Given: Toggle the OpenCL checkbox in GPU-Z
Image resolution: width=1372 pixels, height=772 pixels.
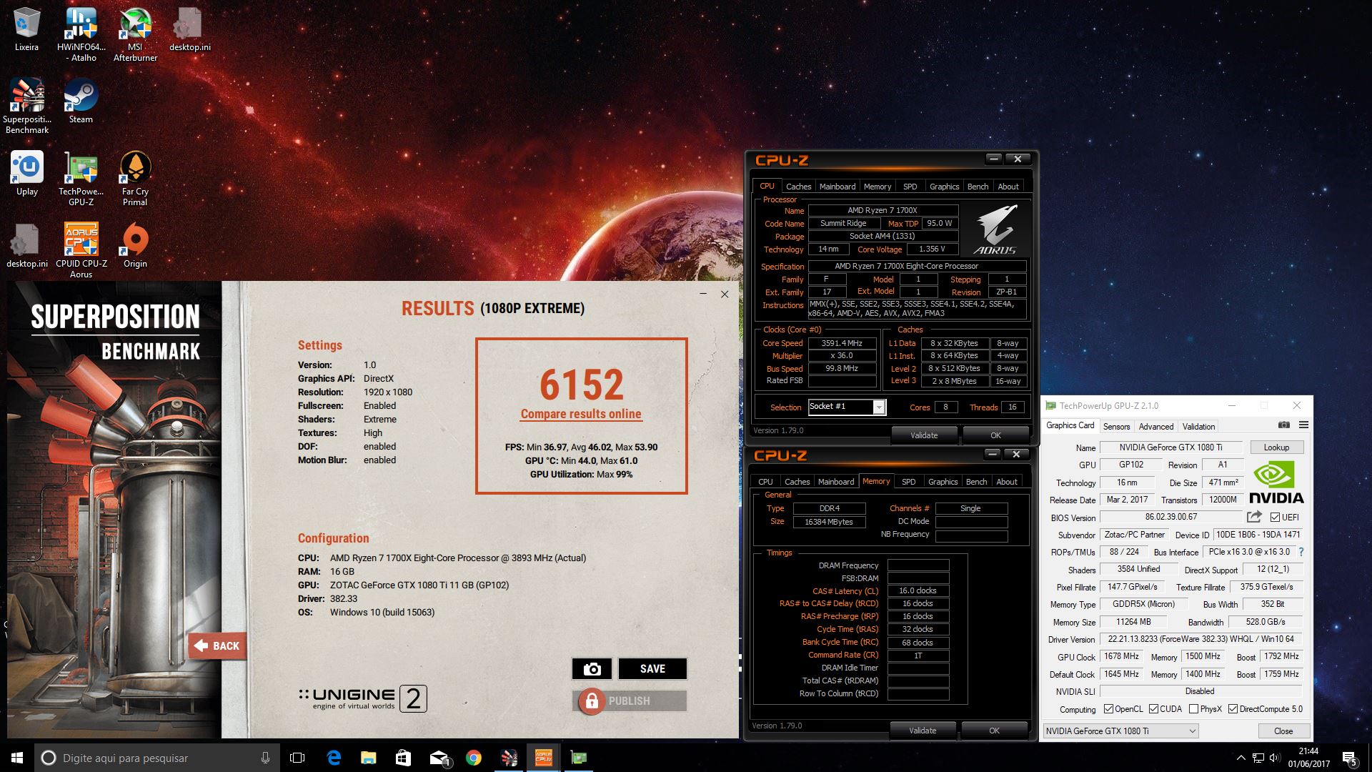Looking at the screenshot, I should click(x=1108, y=709).
